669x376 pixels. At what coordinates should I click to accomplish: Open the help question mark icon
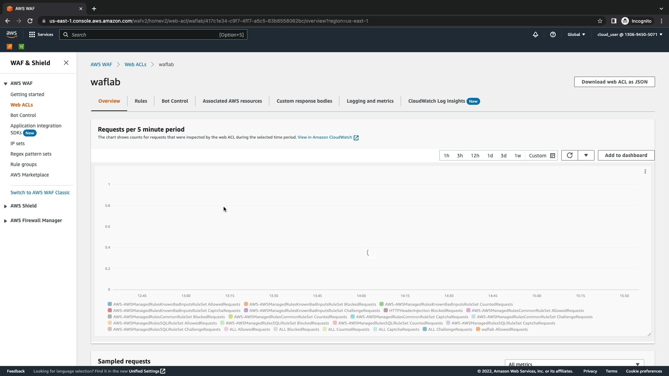click(x=553, y=34)
